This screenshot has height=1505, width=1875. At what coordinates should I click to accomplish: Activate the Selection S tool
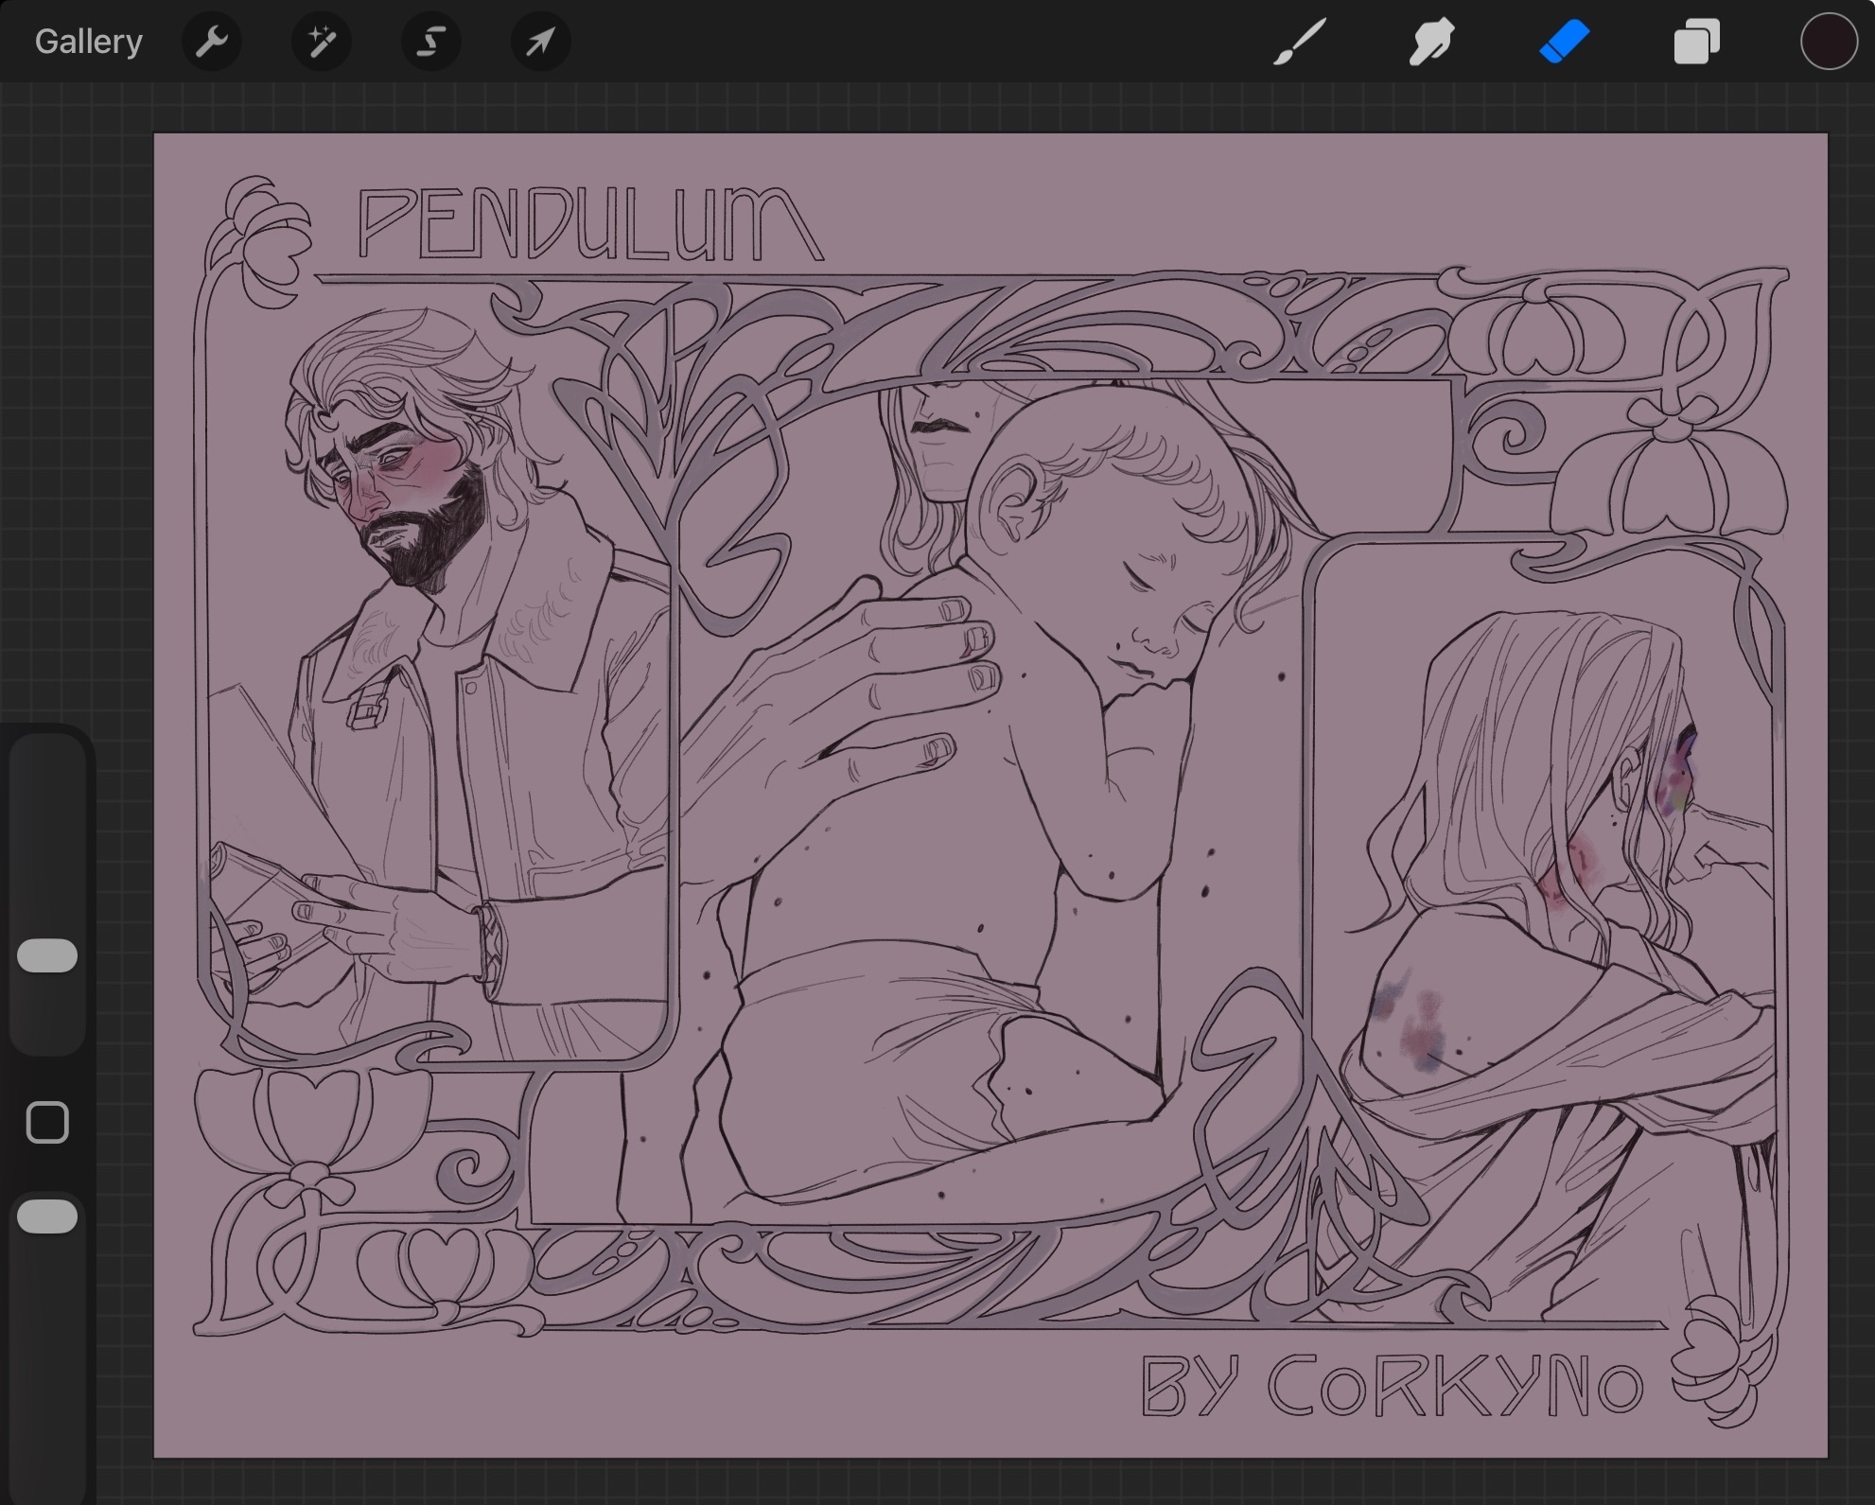(x=430, y=42)
